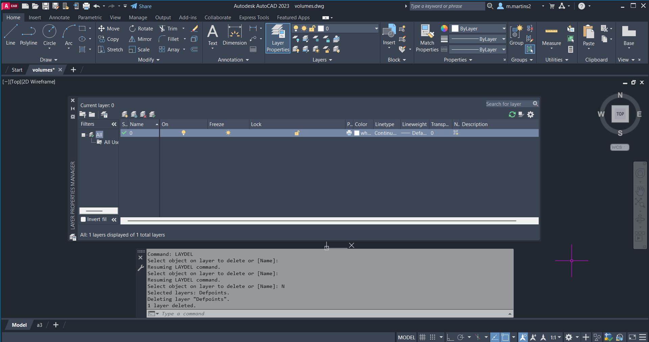Switch to the a3 layout tab
Viewport: 649px width, 342px height.
pyautogui.click(x=40, y=325)
